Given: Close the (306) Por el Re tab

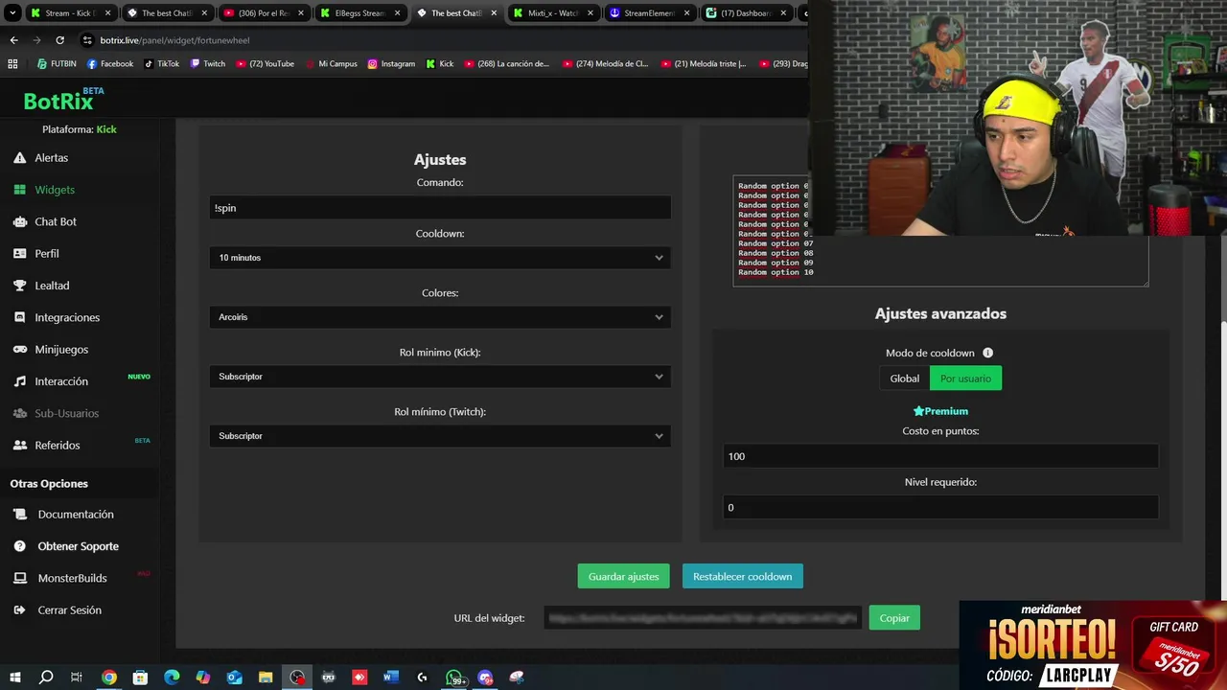Looking at the screenshot, I should (x=301, y=13).
